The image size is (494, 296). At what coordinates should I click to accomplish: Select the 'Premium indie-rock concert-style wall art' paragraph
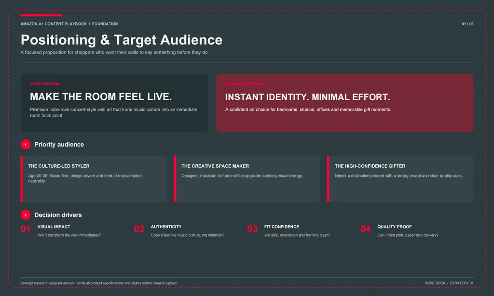[114, 112]
